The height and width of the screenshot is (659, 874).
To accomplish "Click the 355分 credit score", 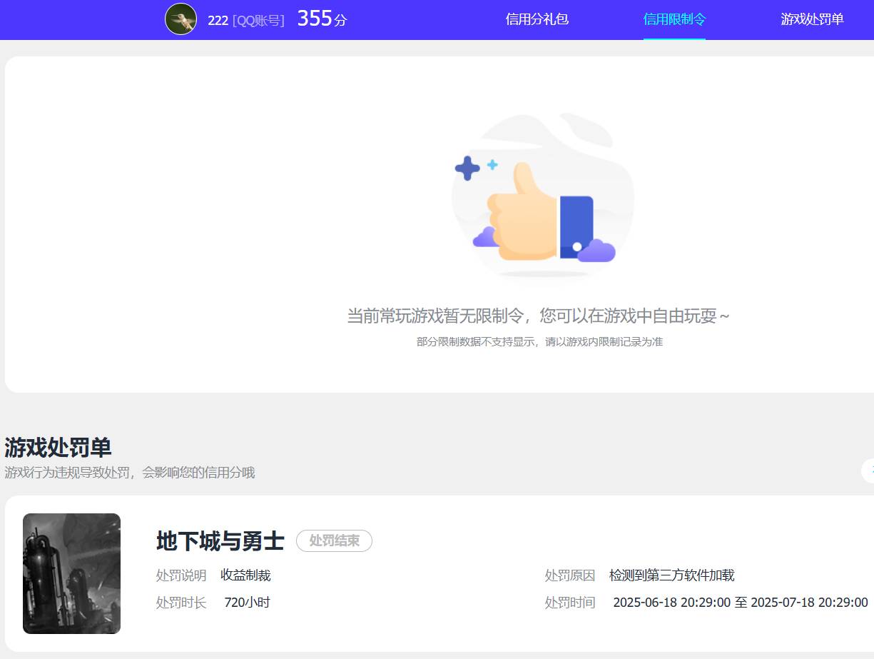I will [x=321, y=19].
